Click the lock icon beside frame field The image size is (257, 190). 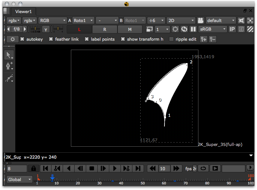tap(34, 169)
